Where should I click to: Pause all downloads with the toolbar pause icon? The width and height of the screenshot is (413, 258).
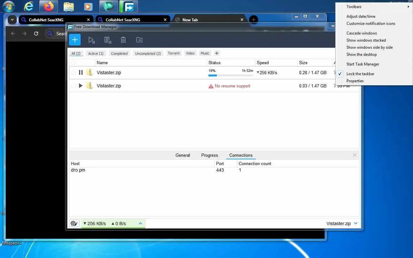(x=108, y=40)
